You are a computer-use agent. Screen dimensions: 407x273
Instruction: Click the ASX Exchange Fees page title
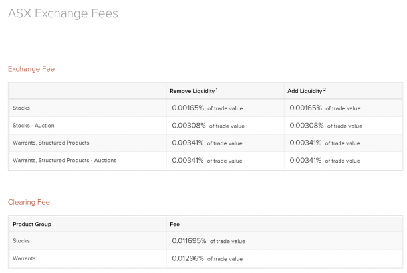[x=63, y=13]
